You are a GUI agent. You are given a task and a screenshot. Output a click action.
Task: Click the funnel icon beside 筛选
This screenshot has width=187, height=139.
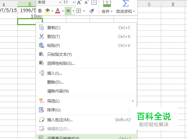(x=42, y=101)
